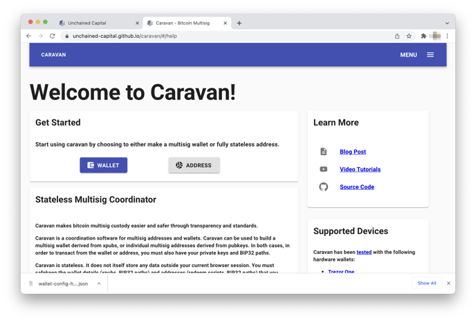Close the window with the red button
Screen dimensions: 476x321
coord(30,22)
